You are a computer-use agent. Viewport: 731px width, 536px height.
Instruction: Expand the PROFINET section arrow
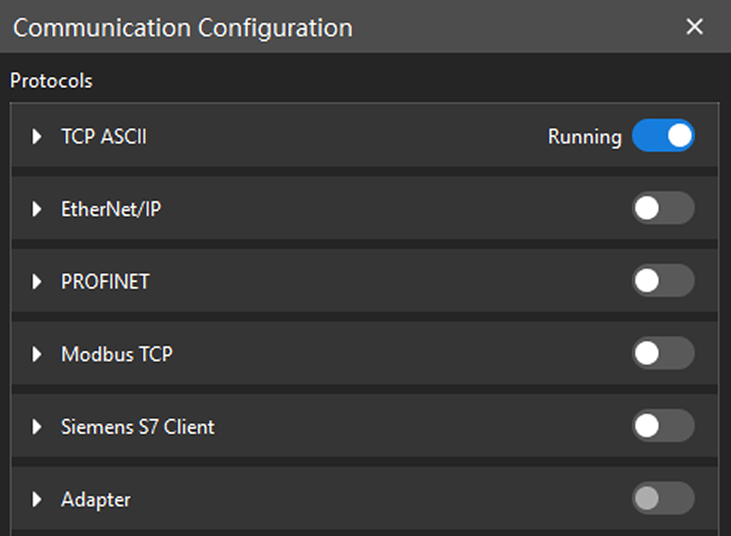pyautogui.click(x=37, y=282)
